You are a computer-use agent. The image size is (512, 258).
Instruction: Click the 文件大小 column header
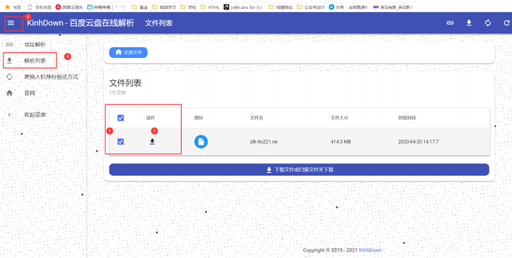pyautogui.click(x=339, y=118)
